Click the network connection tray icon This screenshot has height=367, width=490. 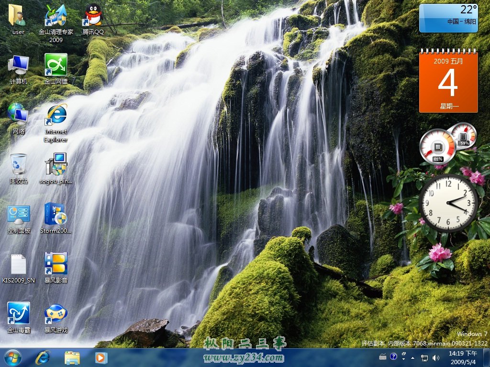(x=424, y=358)
